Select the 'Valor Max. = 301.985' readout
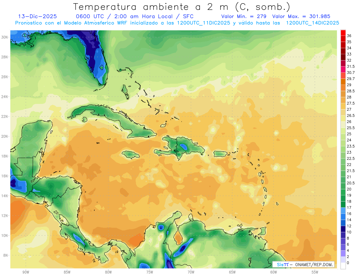The width and height of the screenshot is (357, 276). click(301, 16)
